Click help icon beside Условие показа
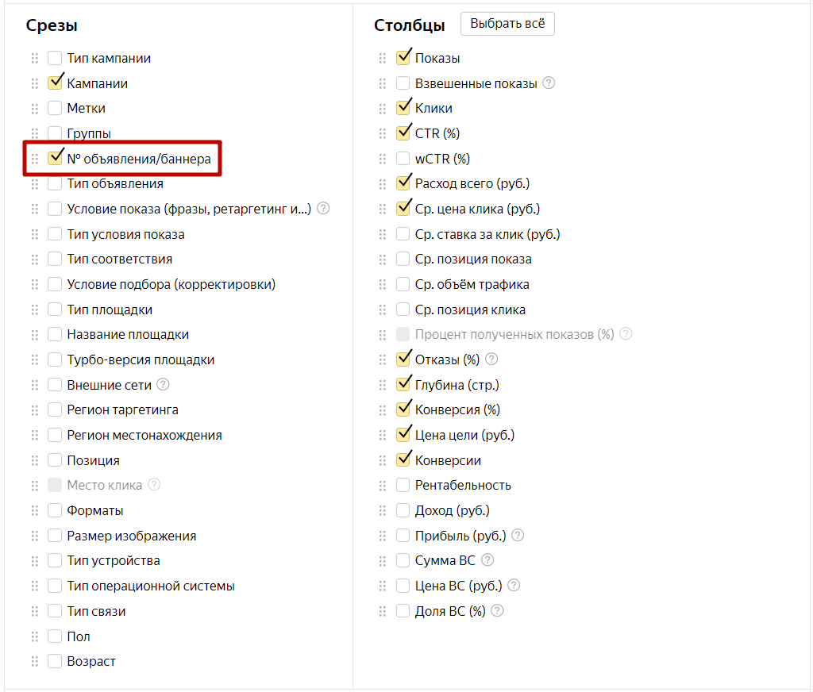Viewport: 813px width, 692px height. pos(323,209)
